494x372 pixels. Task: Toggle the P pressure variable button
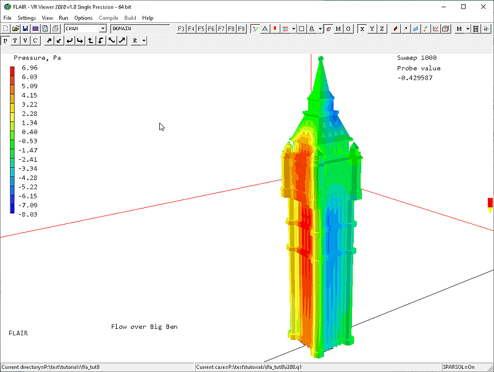click(6, 41)
